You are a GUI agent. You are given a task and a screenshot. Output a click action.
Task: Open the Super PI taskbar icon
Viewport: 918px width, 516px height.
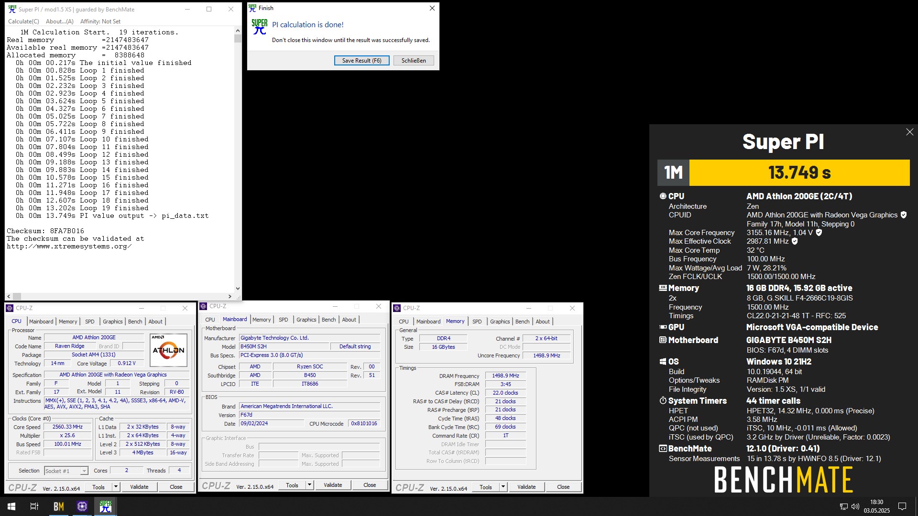tap(106, 506)
